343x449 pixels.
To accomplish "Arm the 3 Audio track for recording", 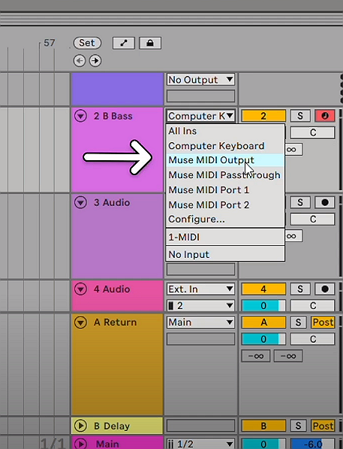I will (325, 202).
